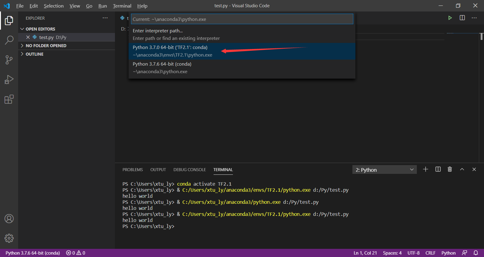Split the terminal panel
This screenshot has height=257, width=484.
(438, 169)
